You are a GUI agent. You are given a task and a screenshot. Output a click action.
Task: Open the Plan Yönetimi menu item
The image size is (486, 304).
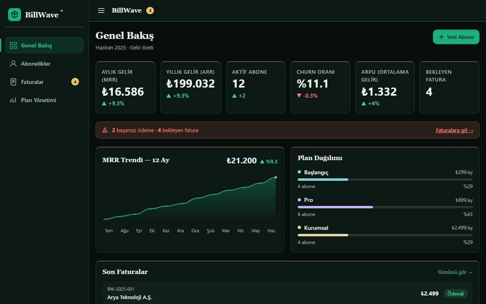tap(45, 100)
